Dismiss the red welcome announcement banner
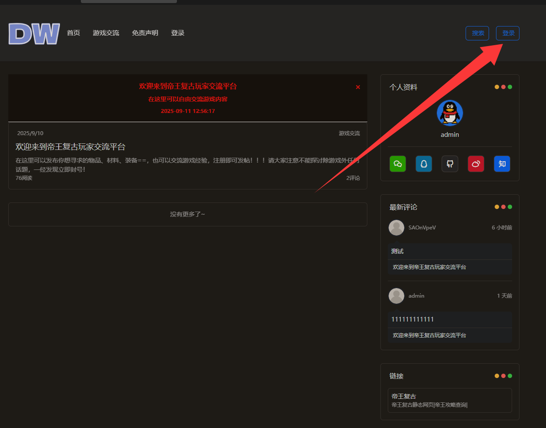 (x=358, y=87)
